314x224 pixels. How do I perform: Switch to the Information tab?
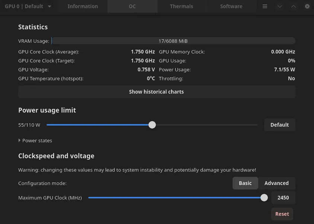tap(83, 6)
